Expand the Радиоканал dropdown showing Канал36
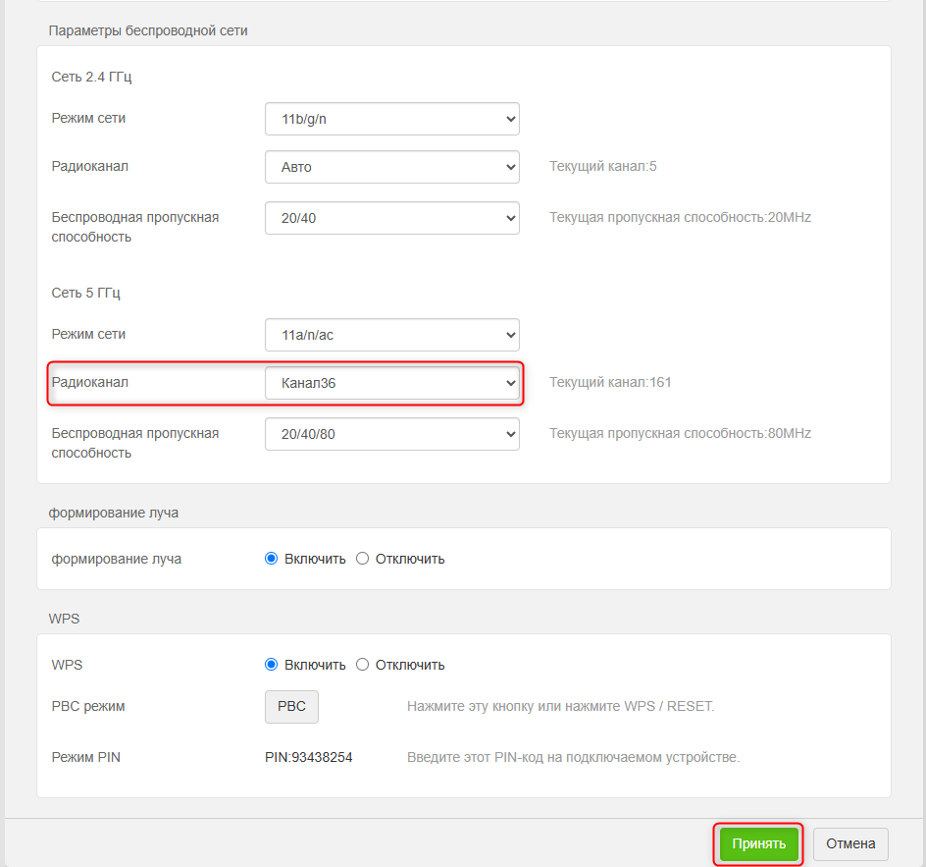Image resolution: width=926 pixels, height=867 pixels. click(x=391, y=383)
